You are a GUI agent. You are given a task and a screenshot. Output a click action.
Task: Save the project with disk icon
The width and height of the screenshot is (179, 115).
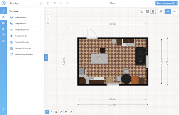[67, 3]
